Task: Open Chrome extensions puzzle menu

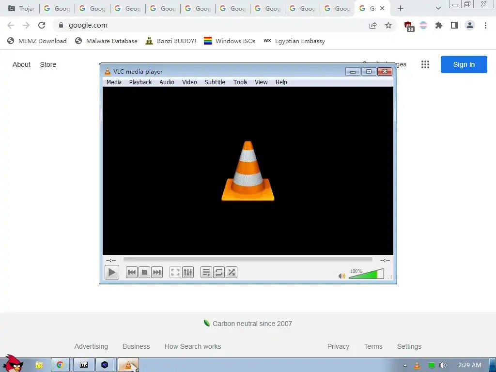Action: pyautogui.click(x=439, y=25)
